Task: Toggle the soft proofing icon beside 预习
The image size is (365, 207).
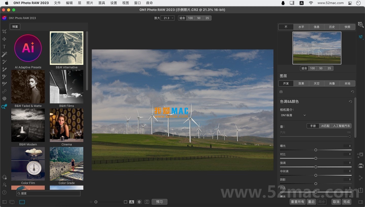Action: pos(147,202)
